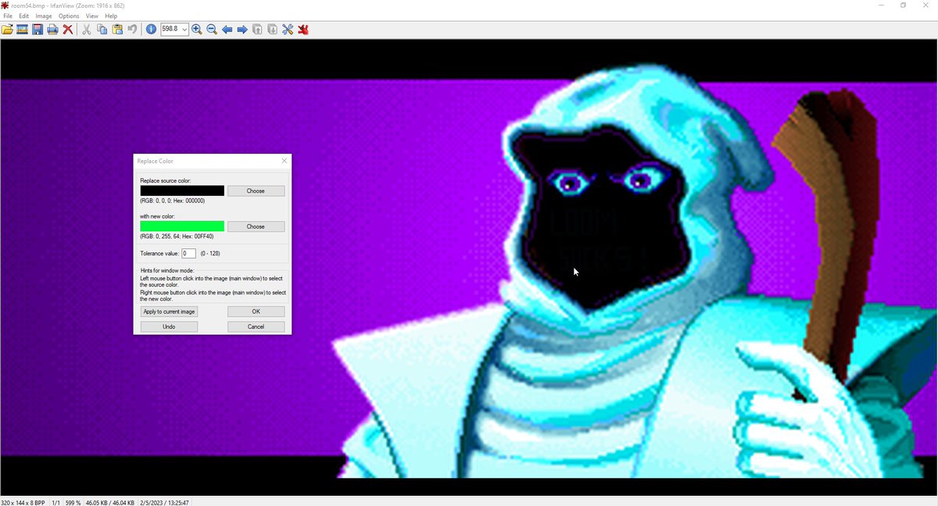Cancel the Replace Color dialog
The image size is (938, 506).
coord(256,326)
